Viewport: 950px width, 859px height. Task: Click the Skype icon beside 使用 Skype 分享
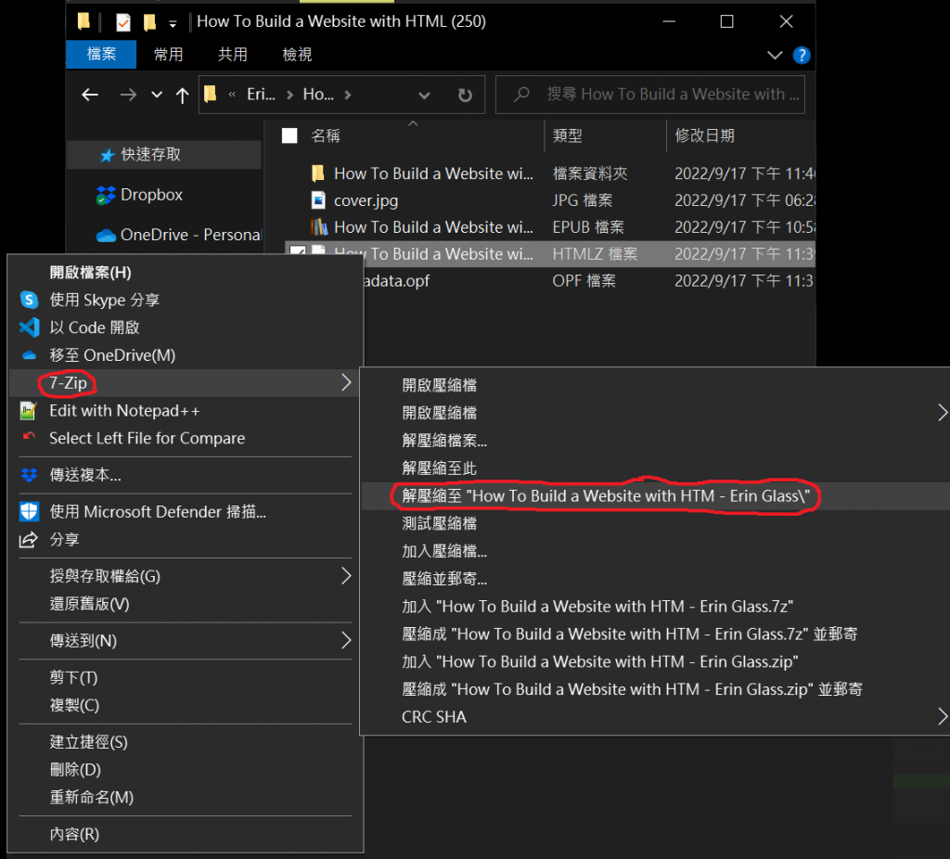pos(29,300)
